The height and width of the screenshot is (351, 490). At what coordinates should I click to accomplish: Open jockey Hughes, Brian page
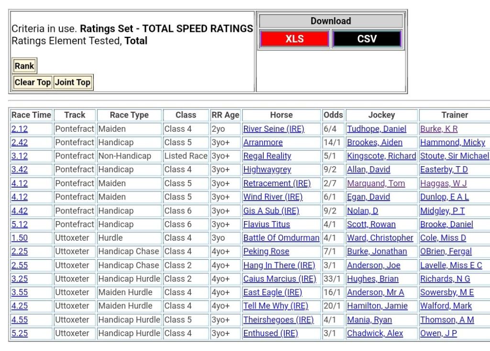pyautogui.click(x=373, y=279)
